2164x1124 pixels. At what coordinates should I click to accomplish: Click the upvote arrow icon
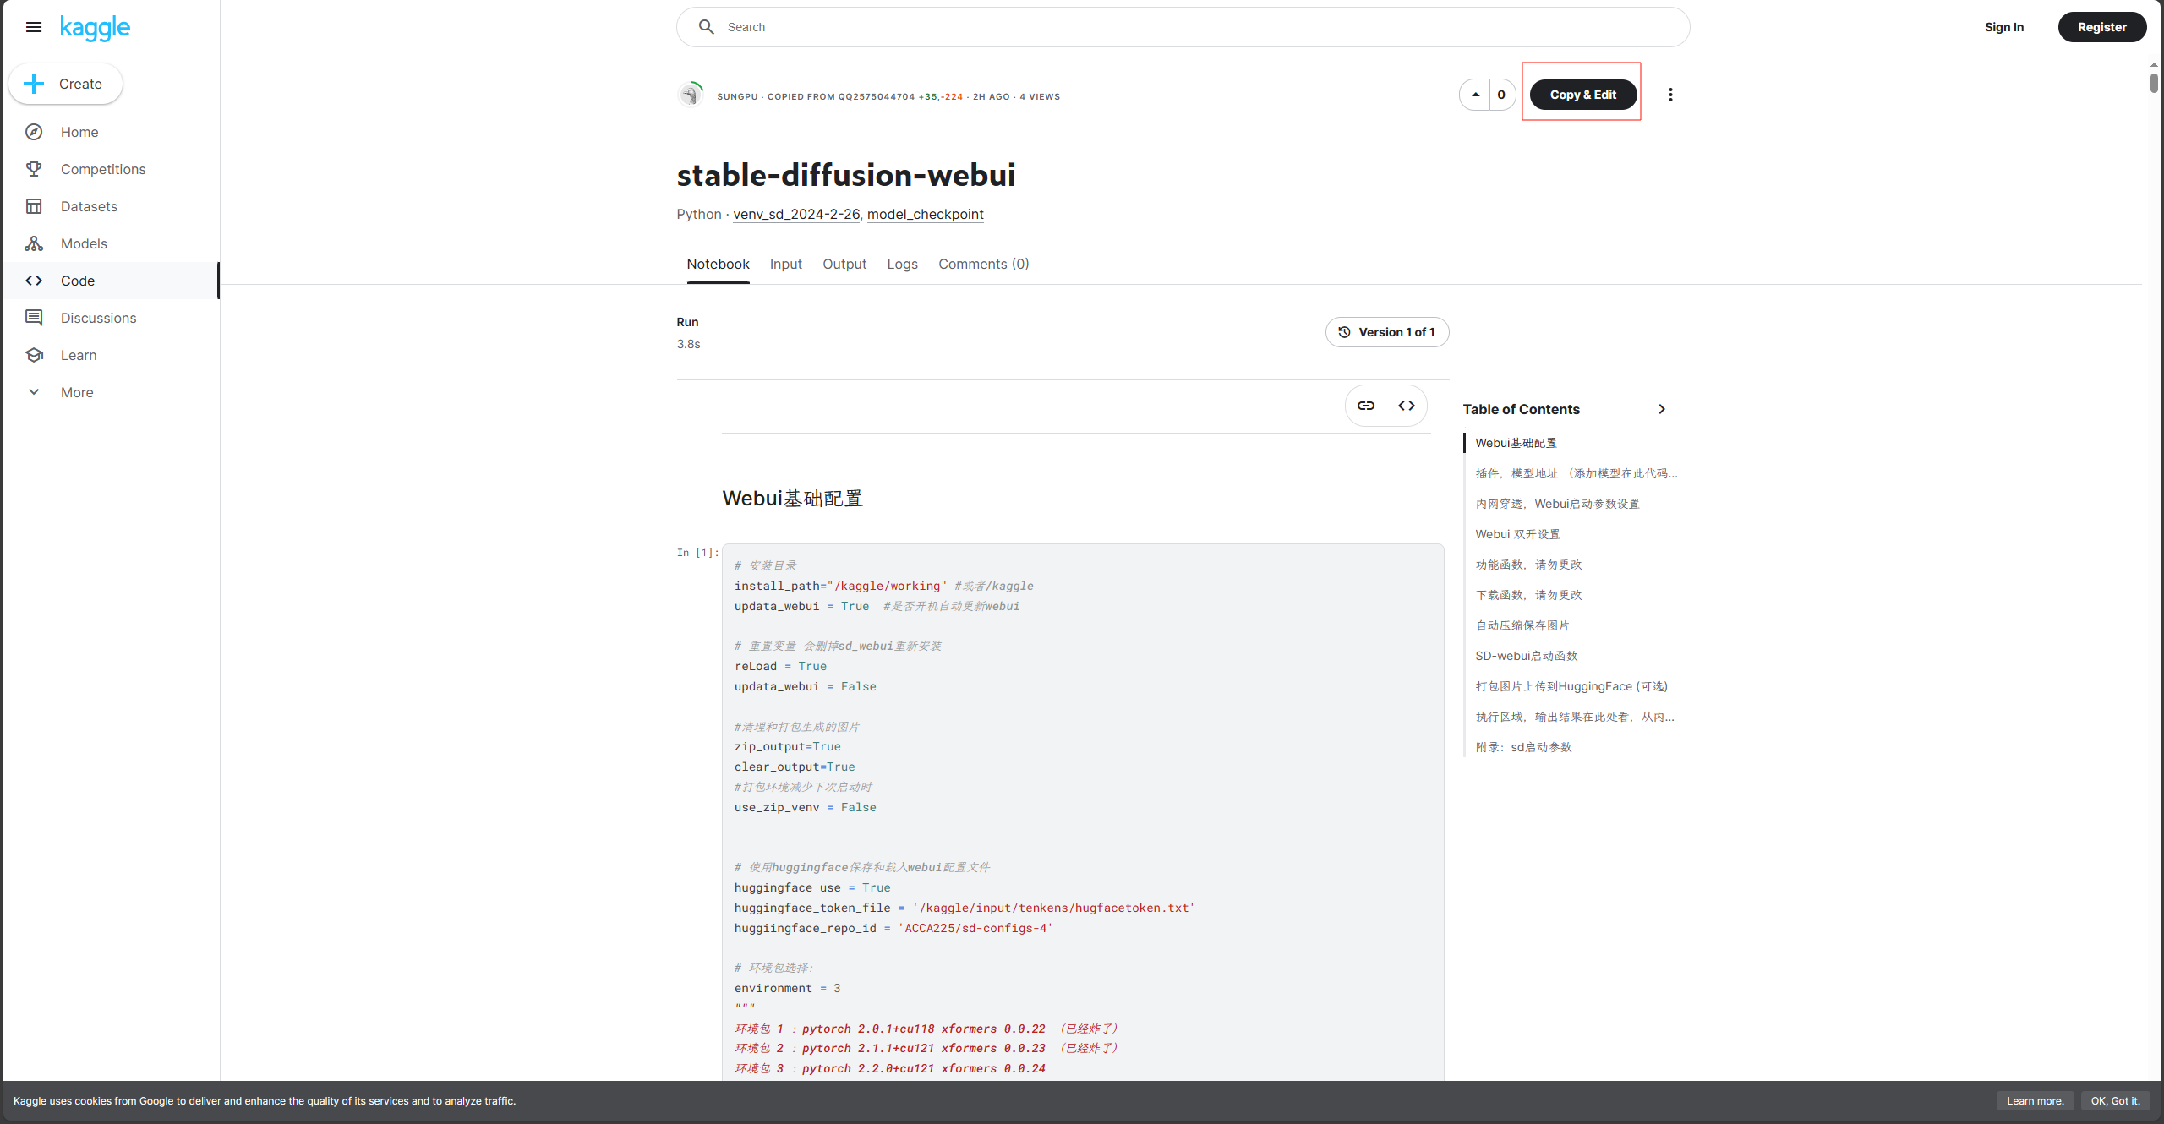coord(1475,95)
